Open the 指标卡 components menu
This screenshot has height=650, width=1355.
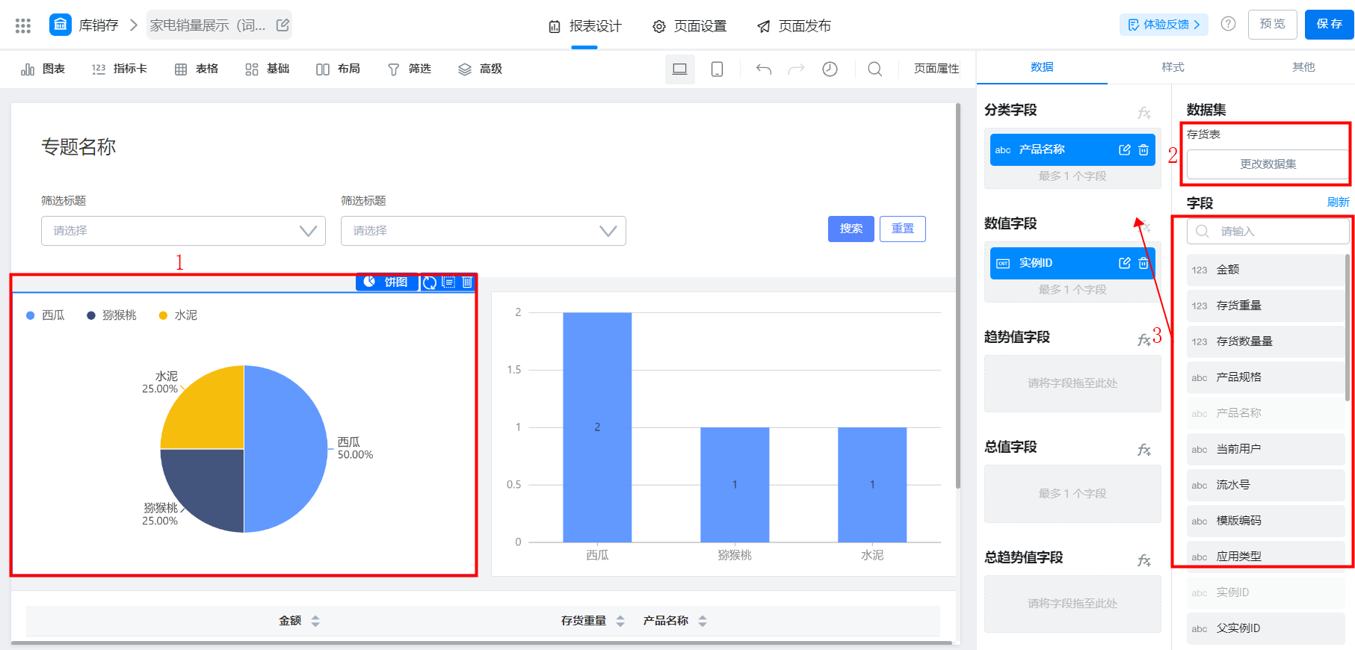click(120, 69)
